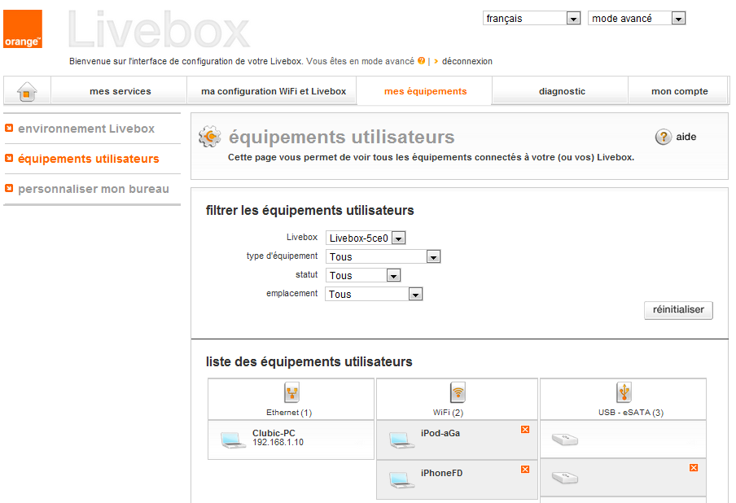
Task: Open the diagnostic tab
Action: [562, 91]
